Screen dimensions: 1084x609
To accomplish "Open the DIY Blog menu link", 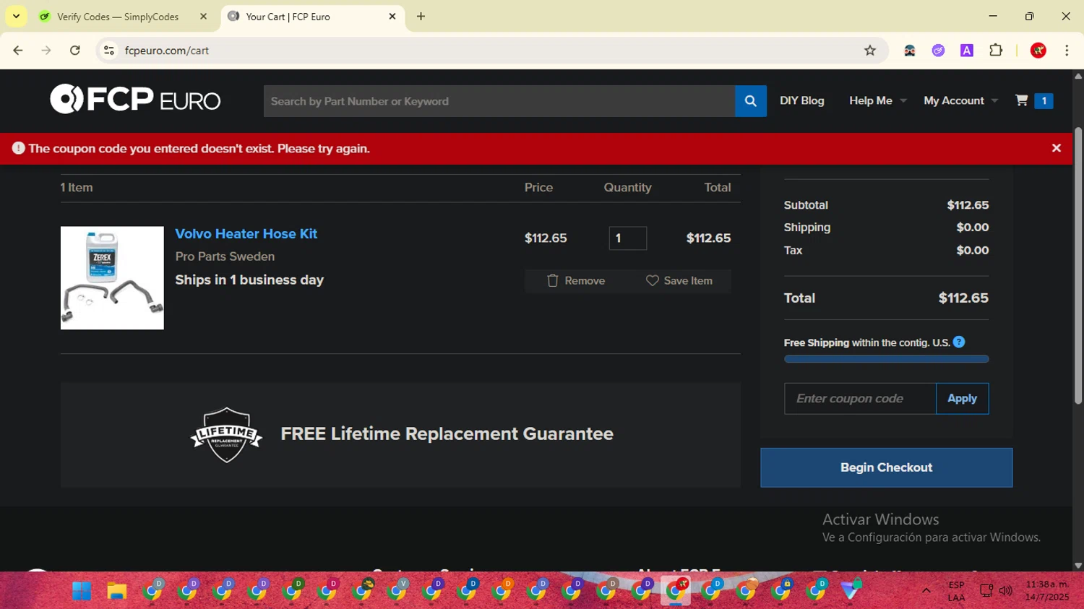I will tap(801, 101).
